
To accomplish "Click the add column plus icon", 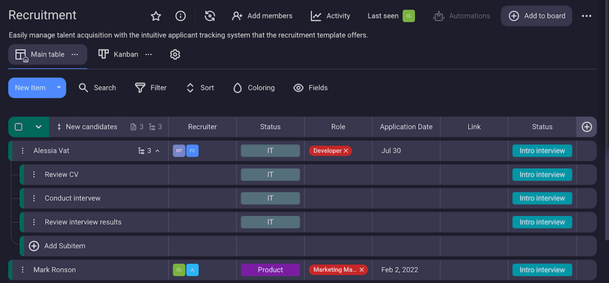I will point(587,127).
